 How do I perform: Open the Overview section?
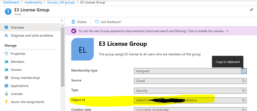17,27
